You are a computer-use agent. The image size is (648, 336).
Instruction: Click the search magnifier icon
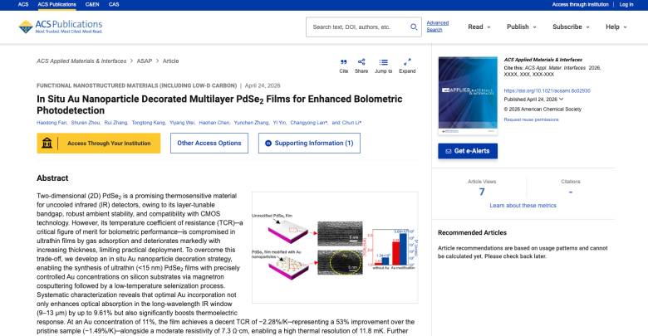413,27
